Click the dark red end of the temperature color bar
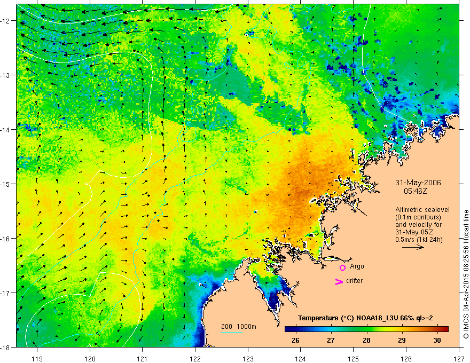 point(445,329)
